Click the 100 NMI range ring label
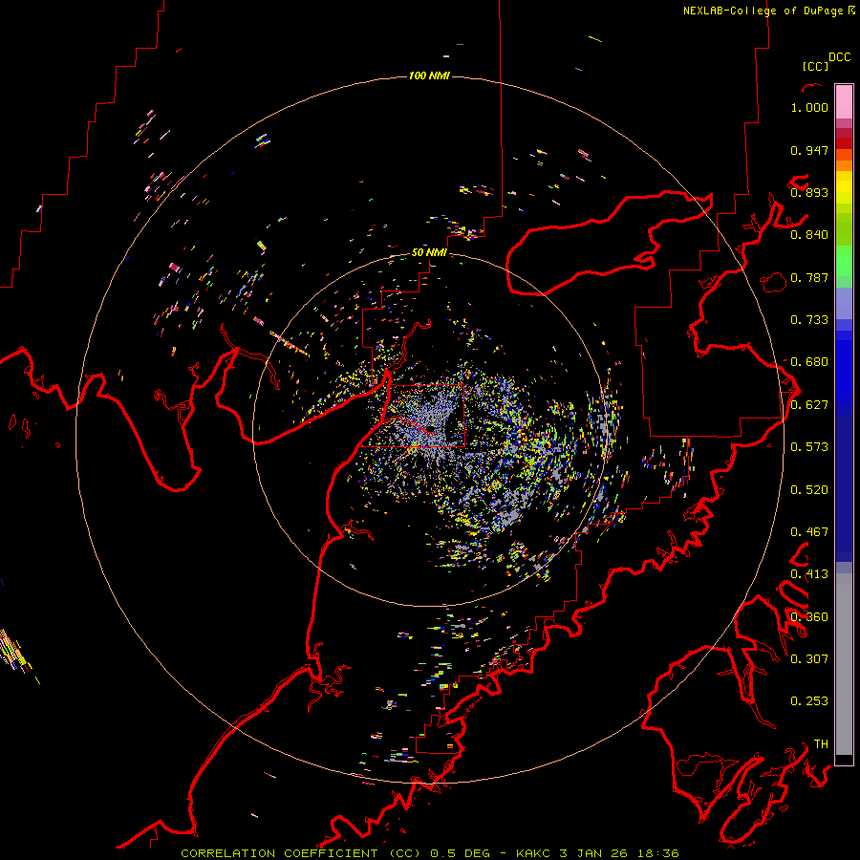 (x=429, y=75)
